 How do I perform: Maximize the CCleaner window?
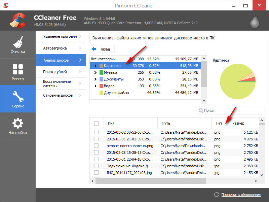point(245,6)
